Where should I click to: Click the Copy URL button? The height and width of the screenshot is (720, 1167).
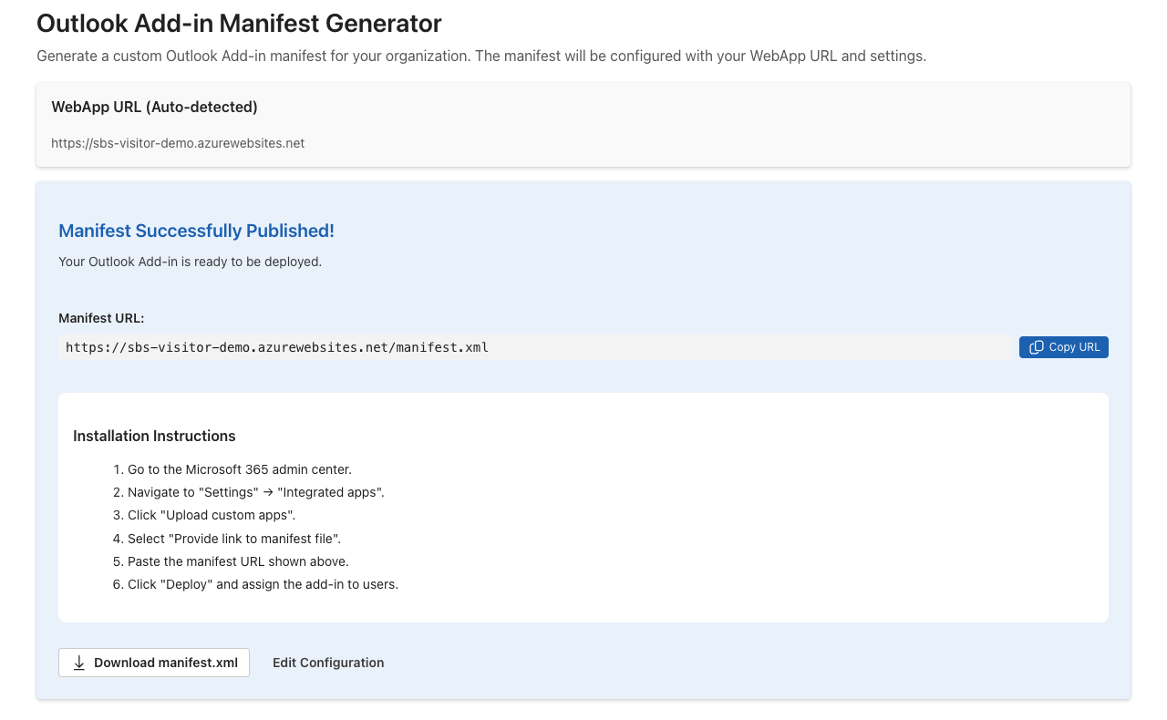[1063, 347]
